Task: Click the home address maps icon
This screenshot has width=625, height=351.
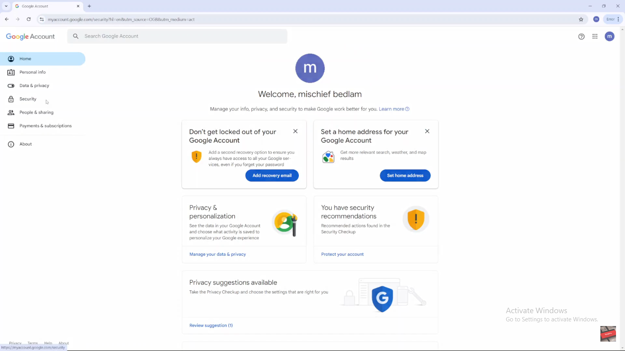Action: click(328, 157)
